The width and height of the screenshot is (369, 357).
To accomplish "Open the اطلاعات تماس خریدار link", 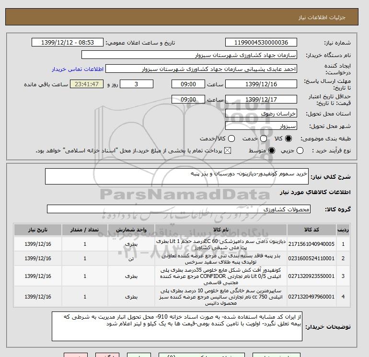I will (x=78, y=69).
